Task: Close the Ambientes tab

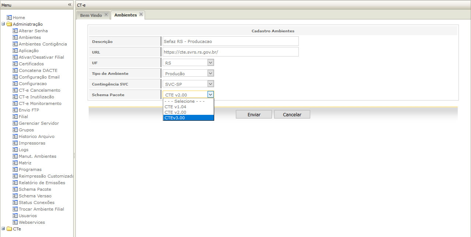Action: 141,14
